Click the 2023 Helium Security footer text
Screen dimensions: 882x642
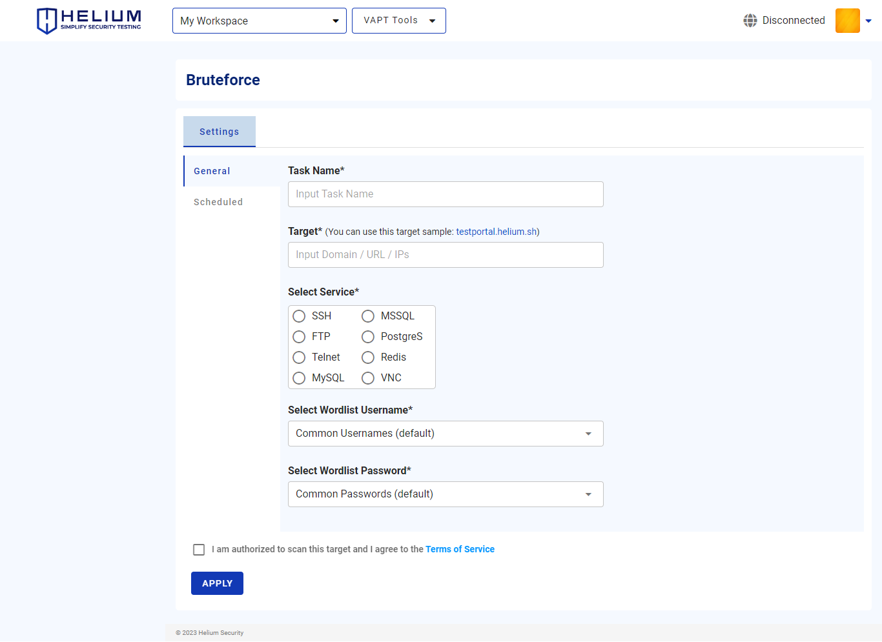(210, 633)
